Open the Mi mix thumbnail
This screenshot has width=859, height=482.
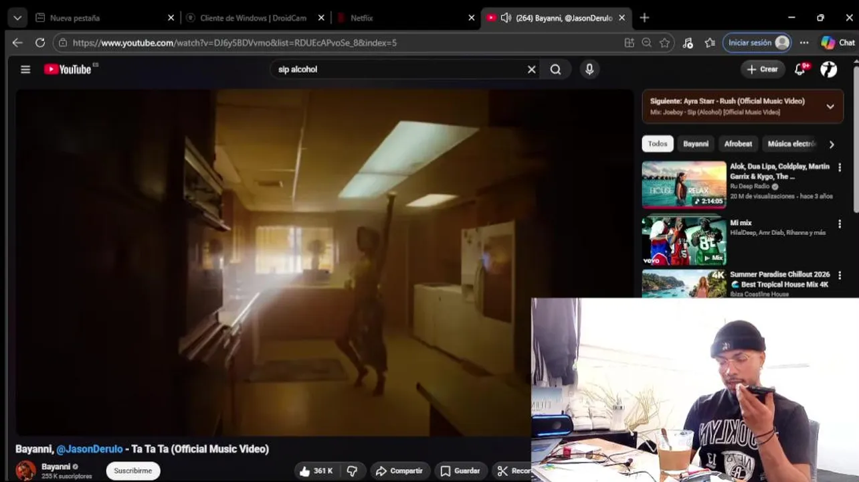click(684, 240)
